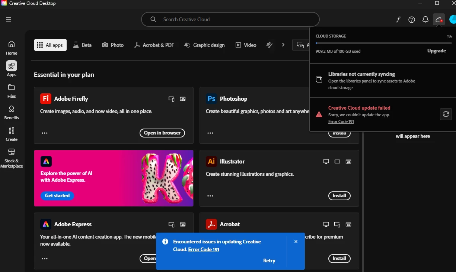The image size is (456, 272).
Task: Click the Adobe Firefly web platform icon
Action: tap(183, 99)
